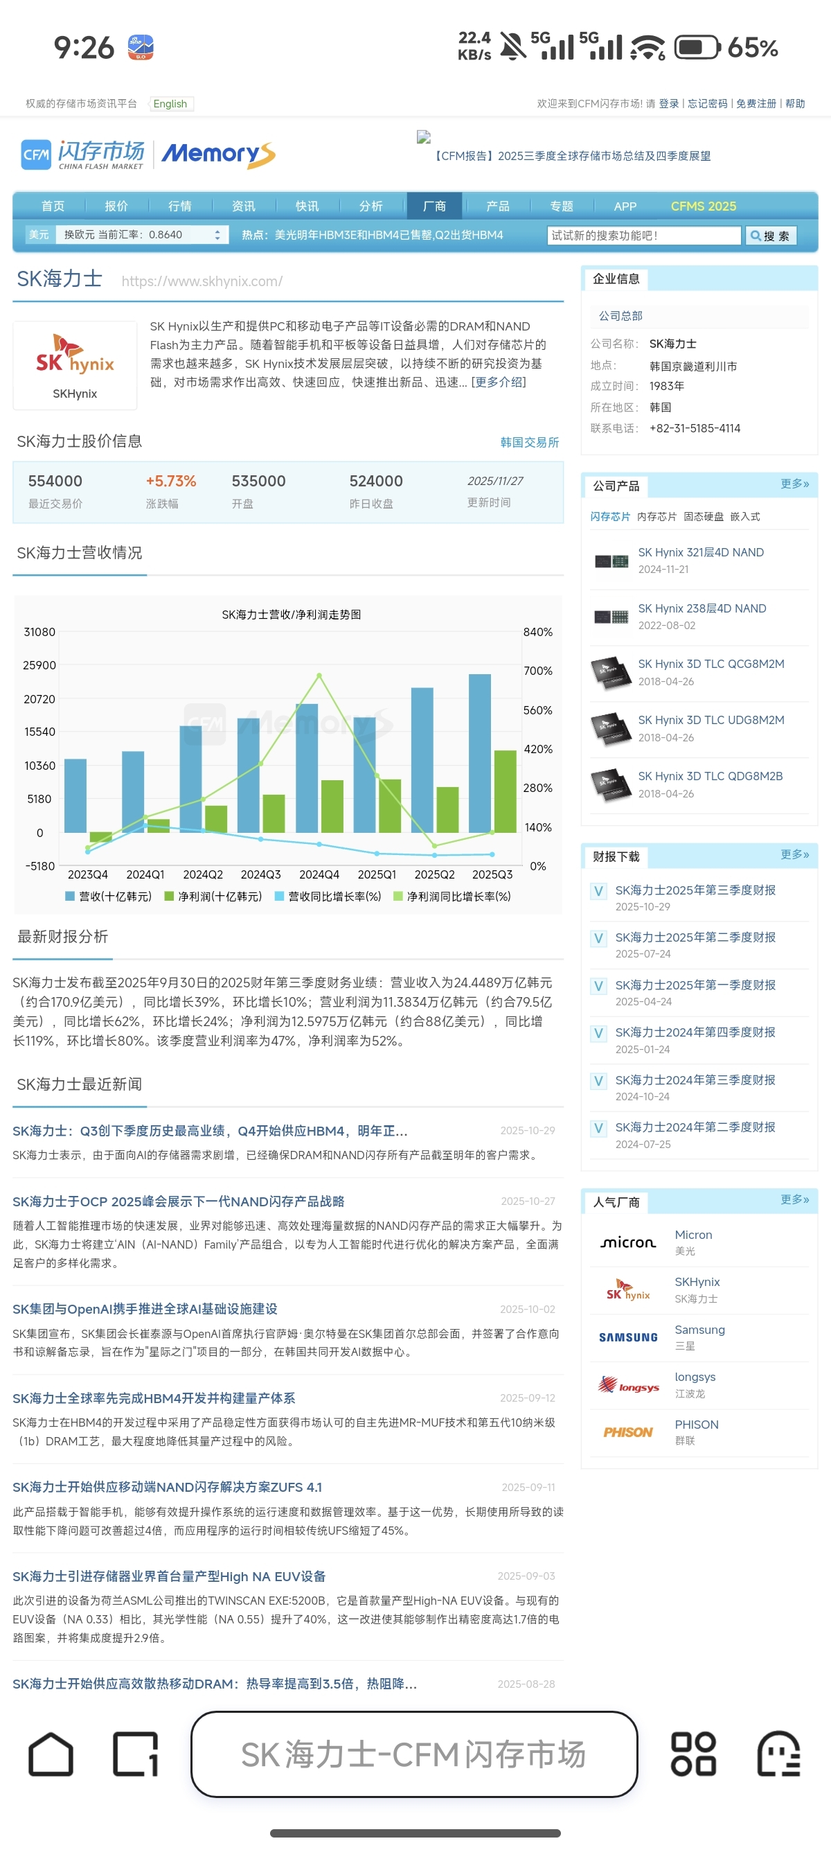831x1850 pixels.
Task: Click report icon for 2025年第一季度财报
Action: 598,986
